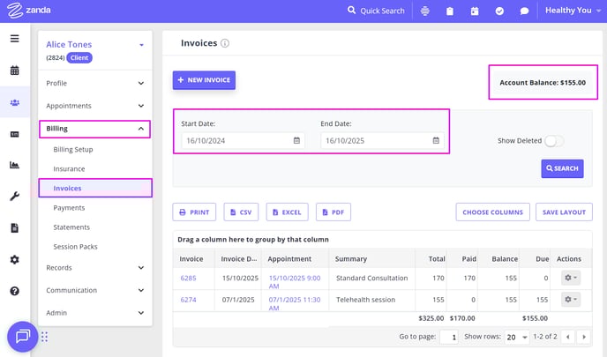Open the help question mark icon
607x357 pixels.
coord(14,291)
